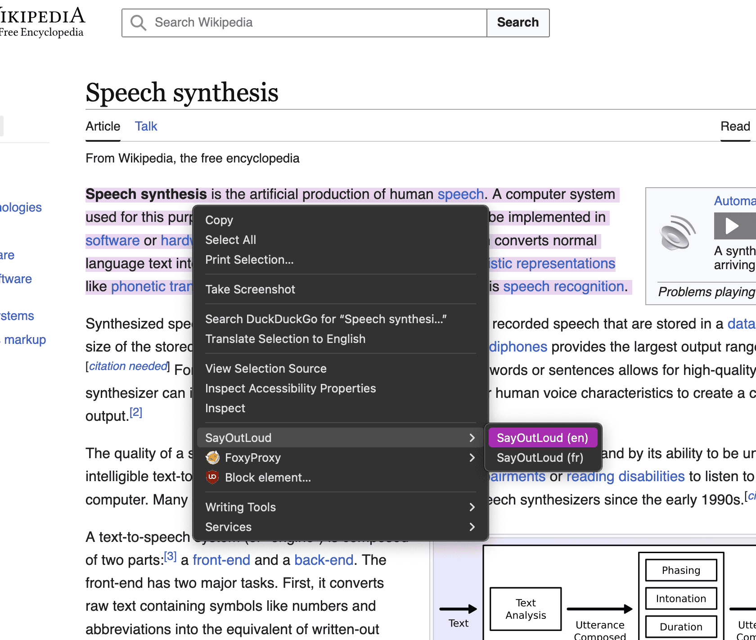Image resolution: width=756 pixels, height=640 pixels.
Task: Open the reading disabilities link
Action: click(625, 476)
